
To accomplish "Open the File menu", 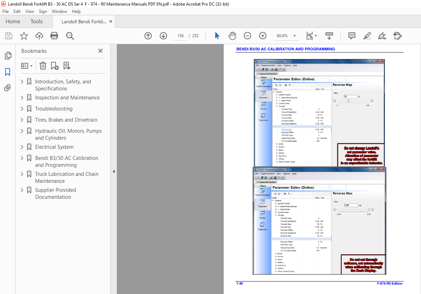I will [x=6, y=11].
